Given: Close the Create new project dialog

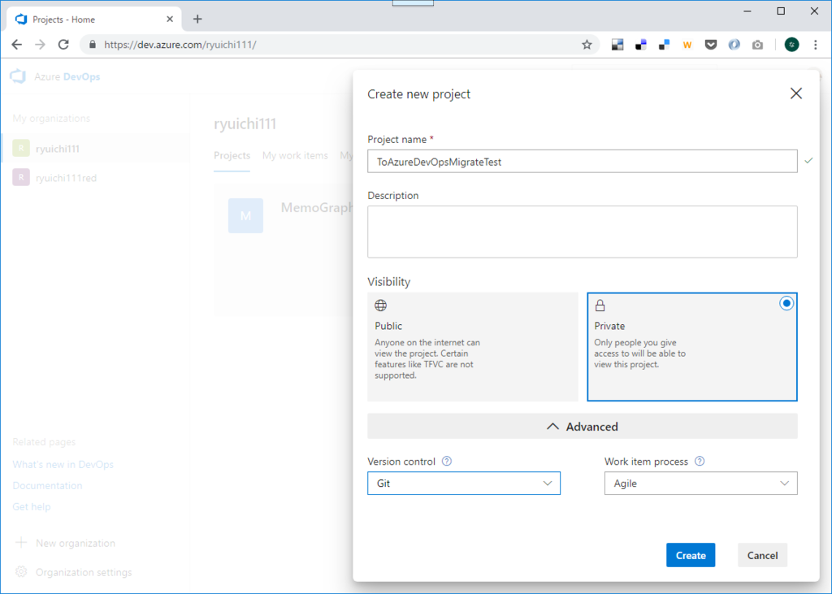Looking at the screenshot, I should [796, 93].
